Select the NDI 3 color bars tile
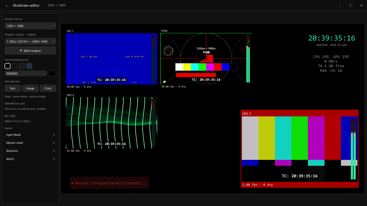The width and height of the screenshot is (367, 206). pyautogui.click(x=300, y=149)
